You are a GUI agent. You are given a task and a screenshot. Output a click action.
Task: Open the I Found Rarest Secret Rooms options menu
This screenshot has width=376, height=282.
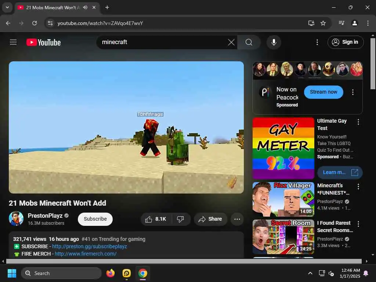pos(358,224)
